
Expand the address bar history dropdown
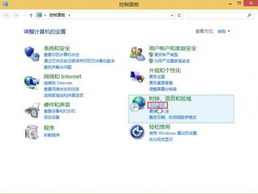point(172,15)
